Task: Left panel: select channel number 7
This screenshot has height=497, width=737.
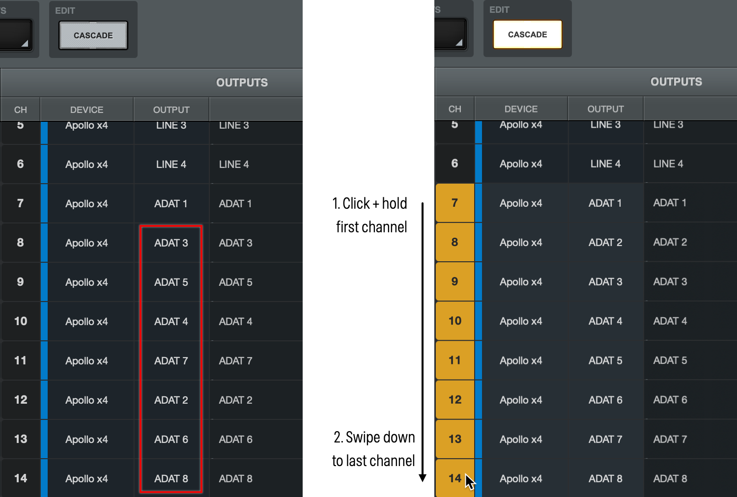Action: coord(21,203)
